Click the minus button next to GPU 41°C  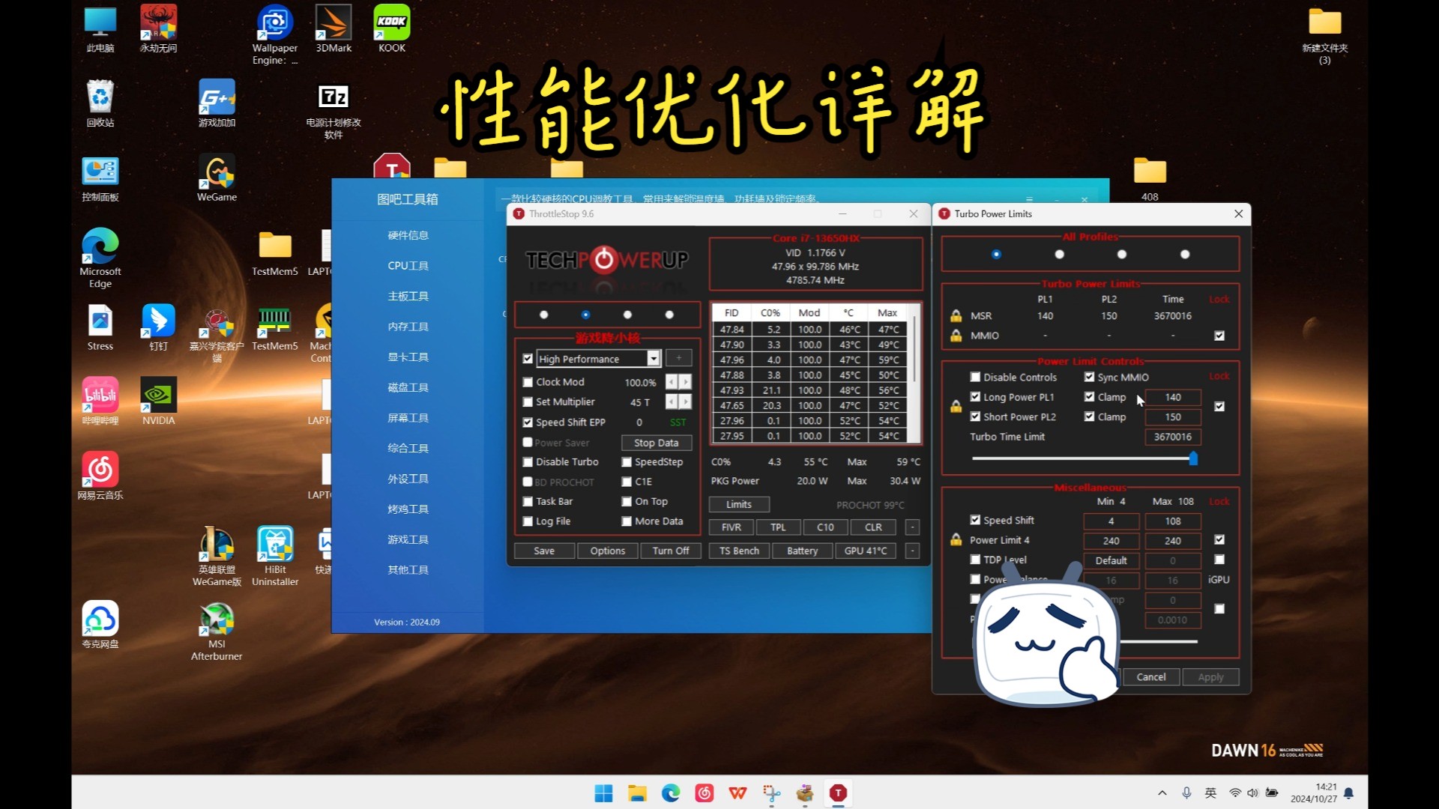tap(912, 551)
